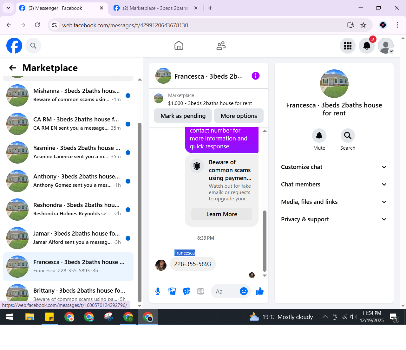This screenshot has width=406, height=350.
Task: Open the install app icon in address bar
Action: tap(350, 25)
